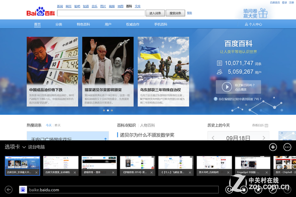Screen dimensions: 296x197
Task: Open the 特色百科 navigation item
Action: click(83, 24)
